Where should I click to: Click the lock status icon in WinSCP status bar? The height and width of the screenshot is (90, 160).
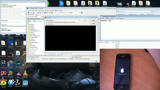96,61
